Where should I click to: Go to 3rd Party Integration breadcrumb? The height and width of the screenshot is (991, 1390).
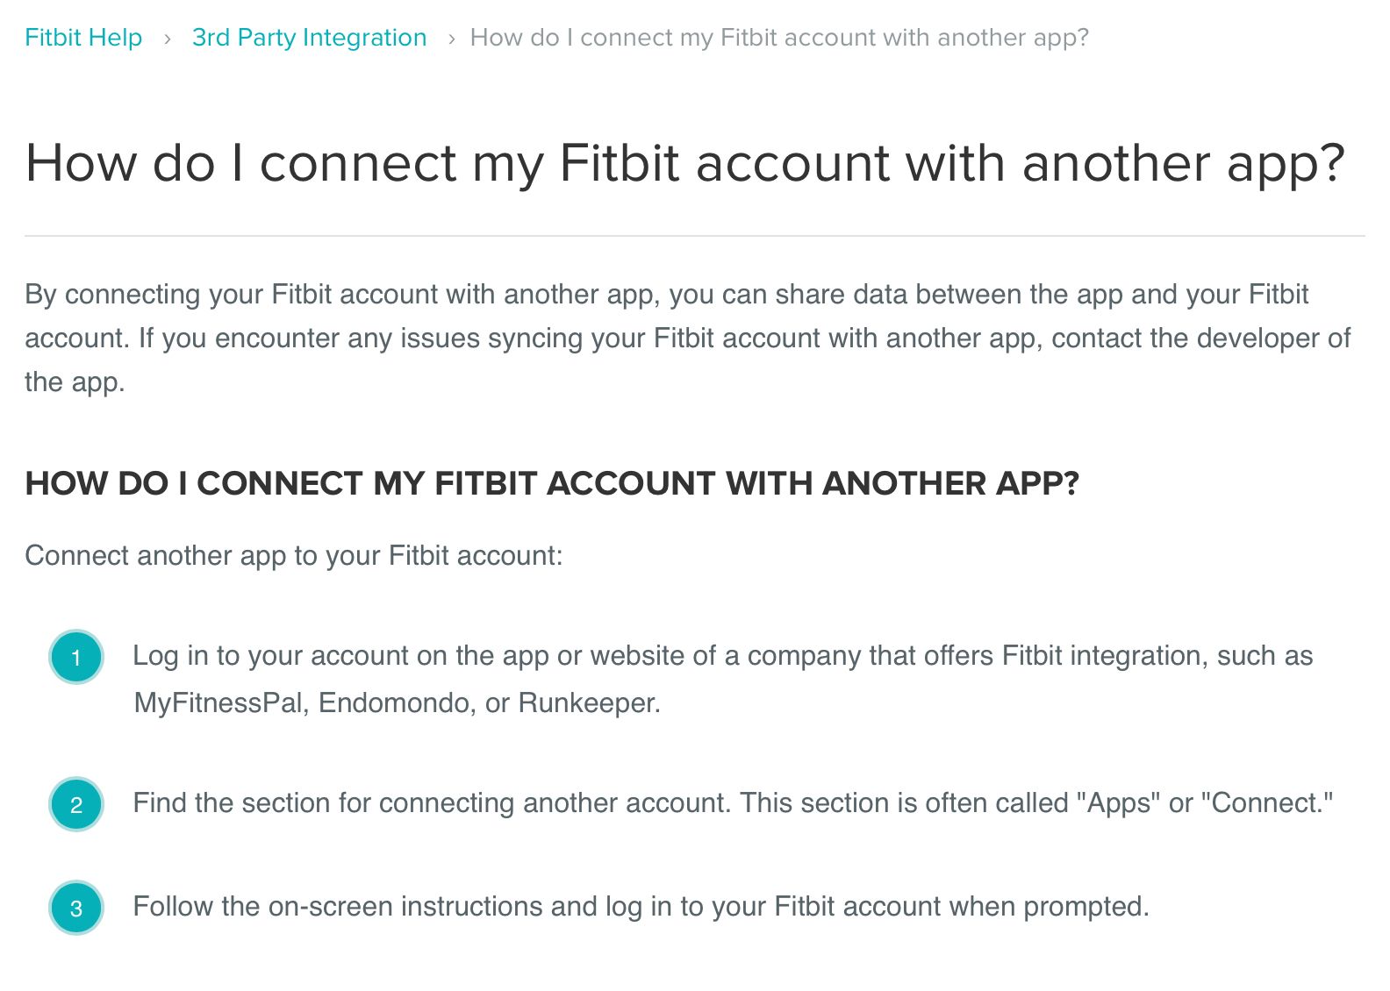coord(309,38)
